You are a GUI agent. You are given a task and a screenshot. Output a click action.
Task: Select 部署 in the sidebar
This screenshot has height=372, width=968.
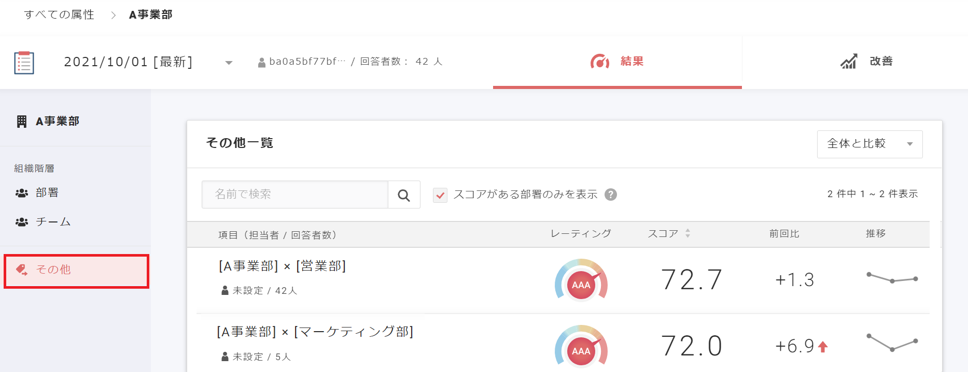point(47,193)
